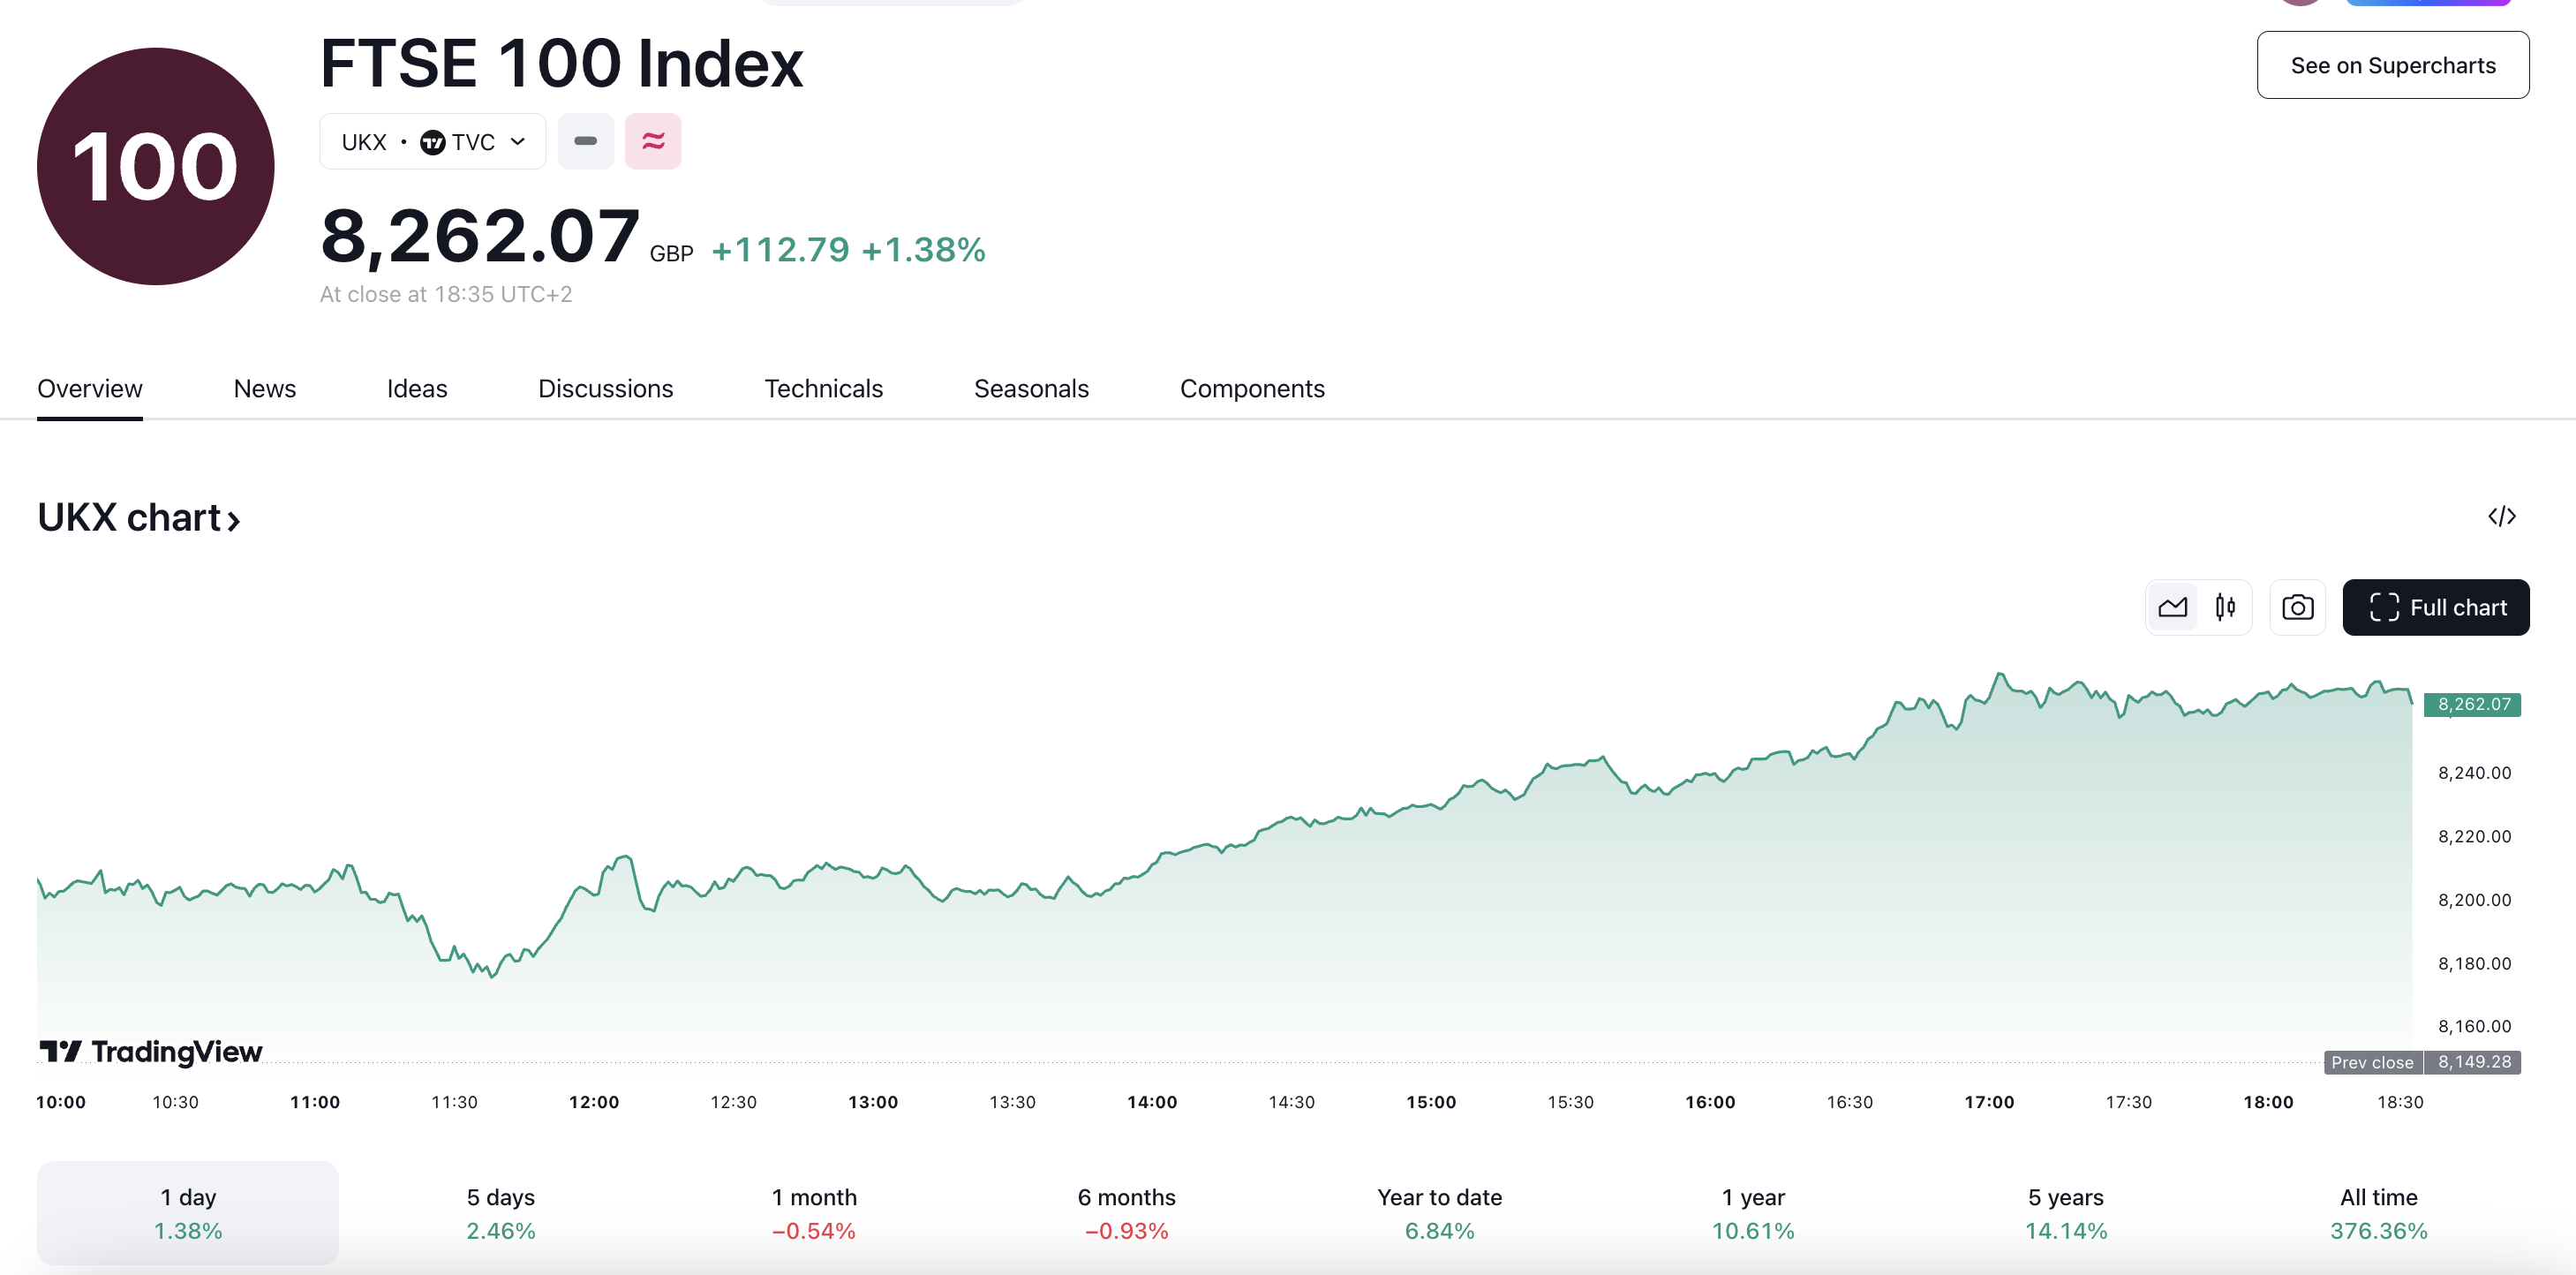2576x1275 pixels.
Task: Select the 5 days performance period
Action: tap(500, 1213)
